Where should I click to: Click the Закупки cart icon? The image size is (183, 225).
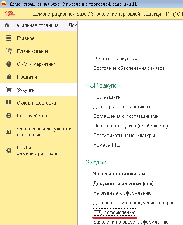pyautogui.click(x=9, y=90)
